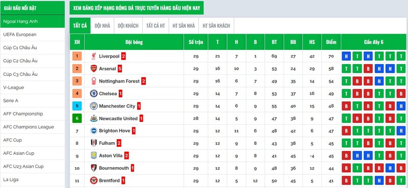Click the Chelsea club crest icon

pos(94,94)
